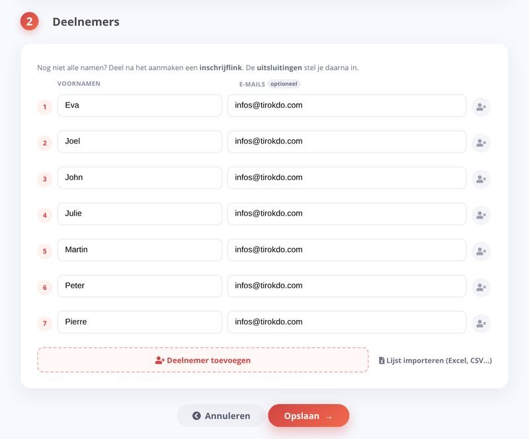Remove participant Eva with the delete icon
Viewport: 529px width, 439px height.
[x=481, y=107]
